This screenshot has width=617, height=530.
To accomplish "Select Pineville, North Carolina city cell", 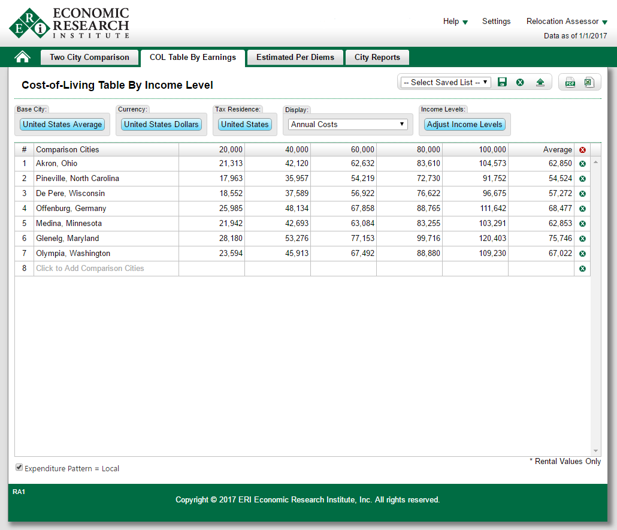I will (106, 179).
